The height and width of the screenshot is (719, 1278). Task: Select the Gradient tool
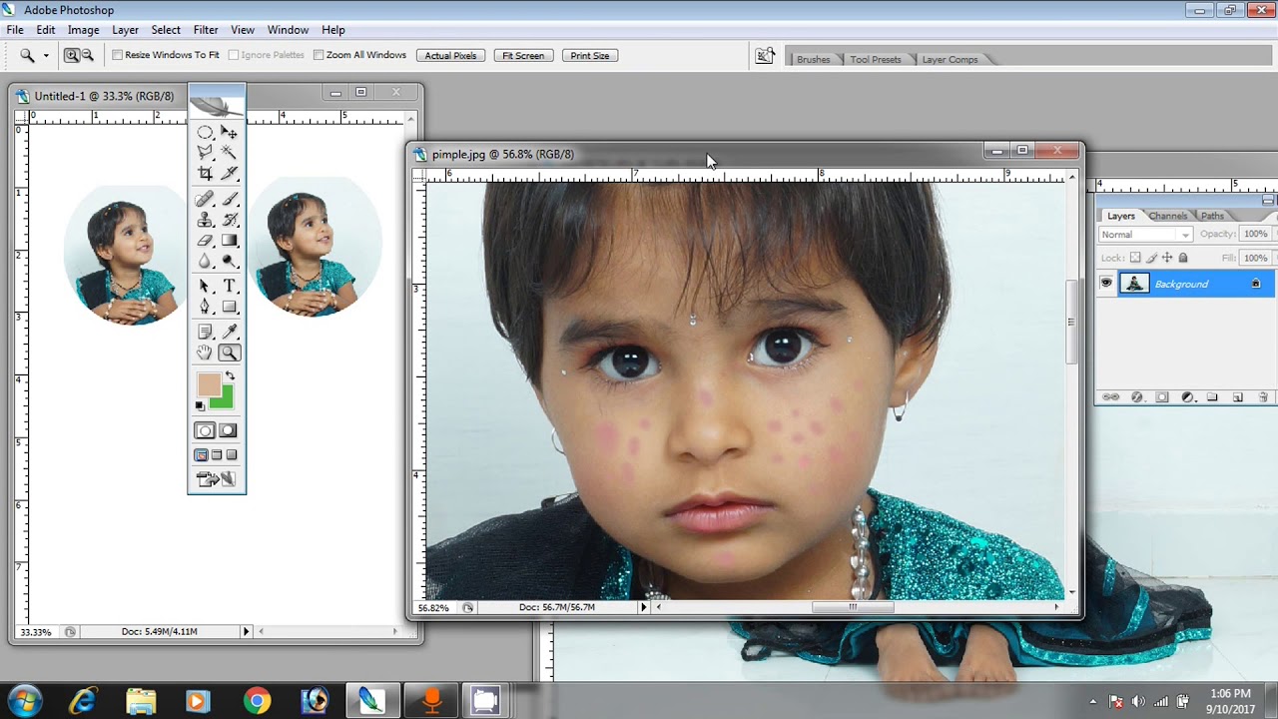(230, 241)
